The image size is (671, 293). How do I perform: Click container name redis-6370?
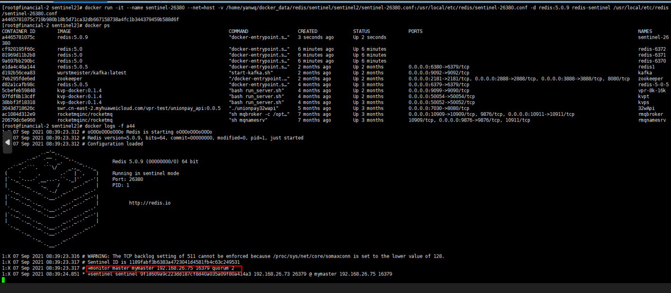pyautogui.click(x=652, y=61)
